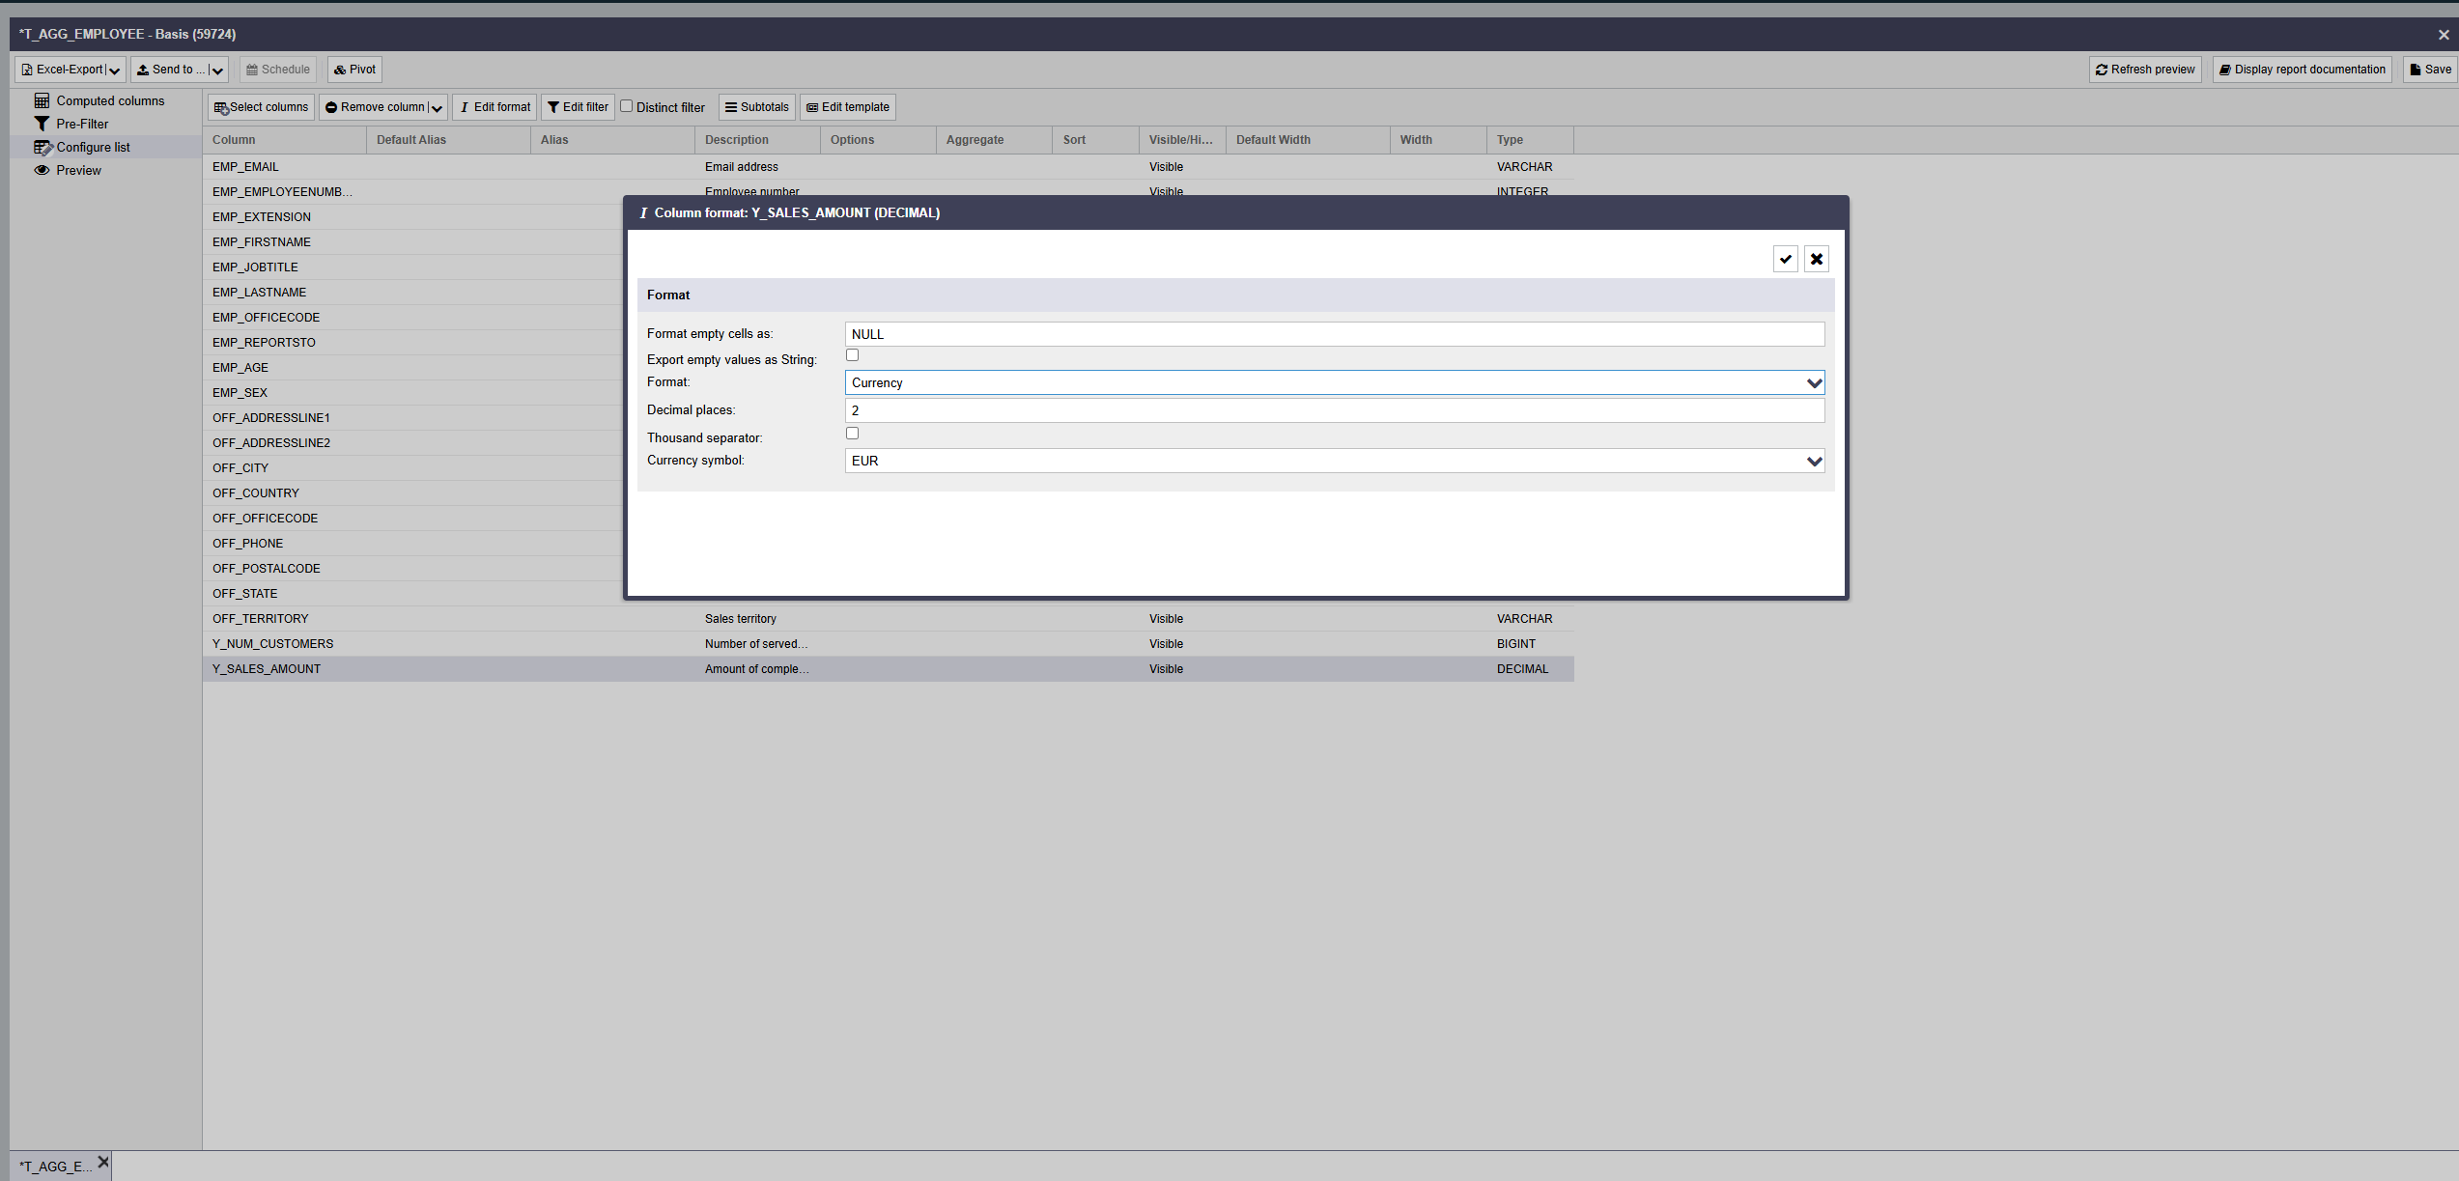Select the Y_NUM_CUSTOMERS row

point(272,644)
